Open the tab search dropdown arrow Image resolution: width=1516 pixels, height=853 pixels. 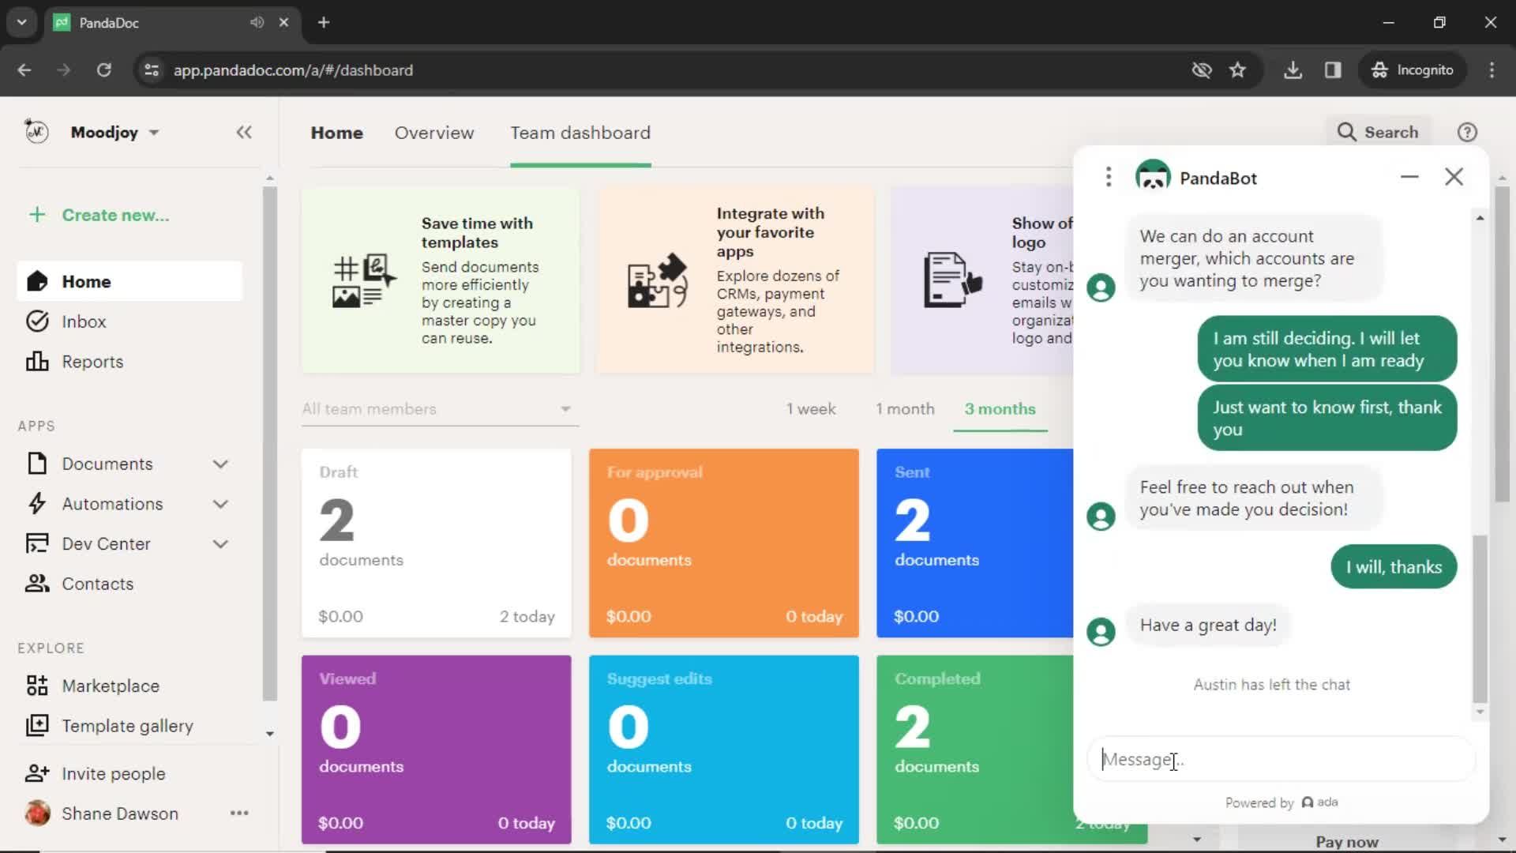[21, 22]
